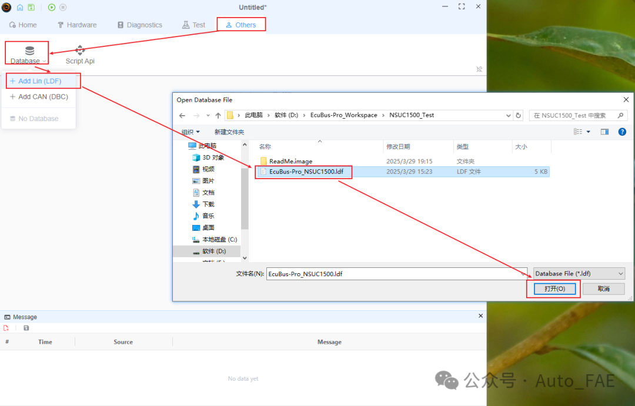Select 图片 folder in the tree
Viewport: 635px width, 406px height.
point(203,181)
